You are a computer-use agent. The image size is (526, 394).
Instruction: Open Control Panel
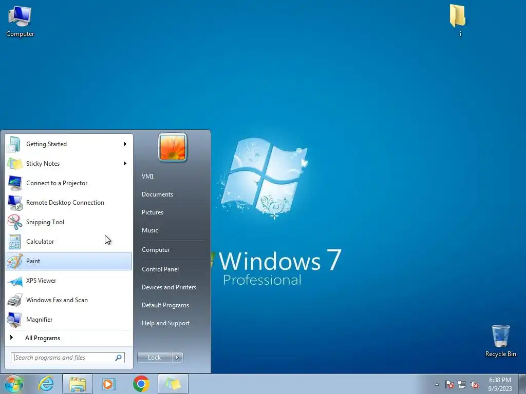(160, 269)
